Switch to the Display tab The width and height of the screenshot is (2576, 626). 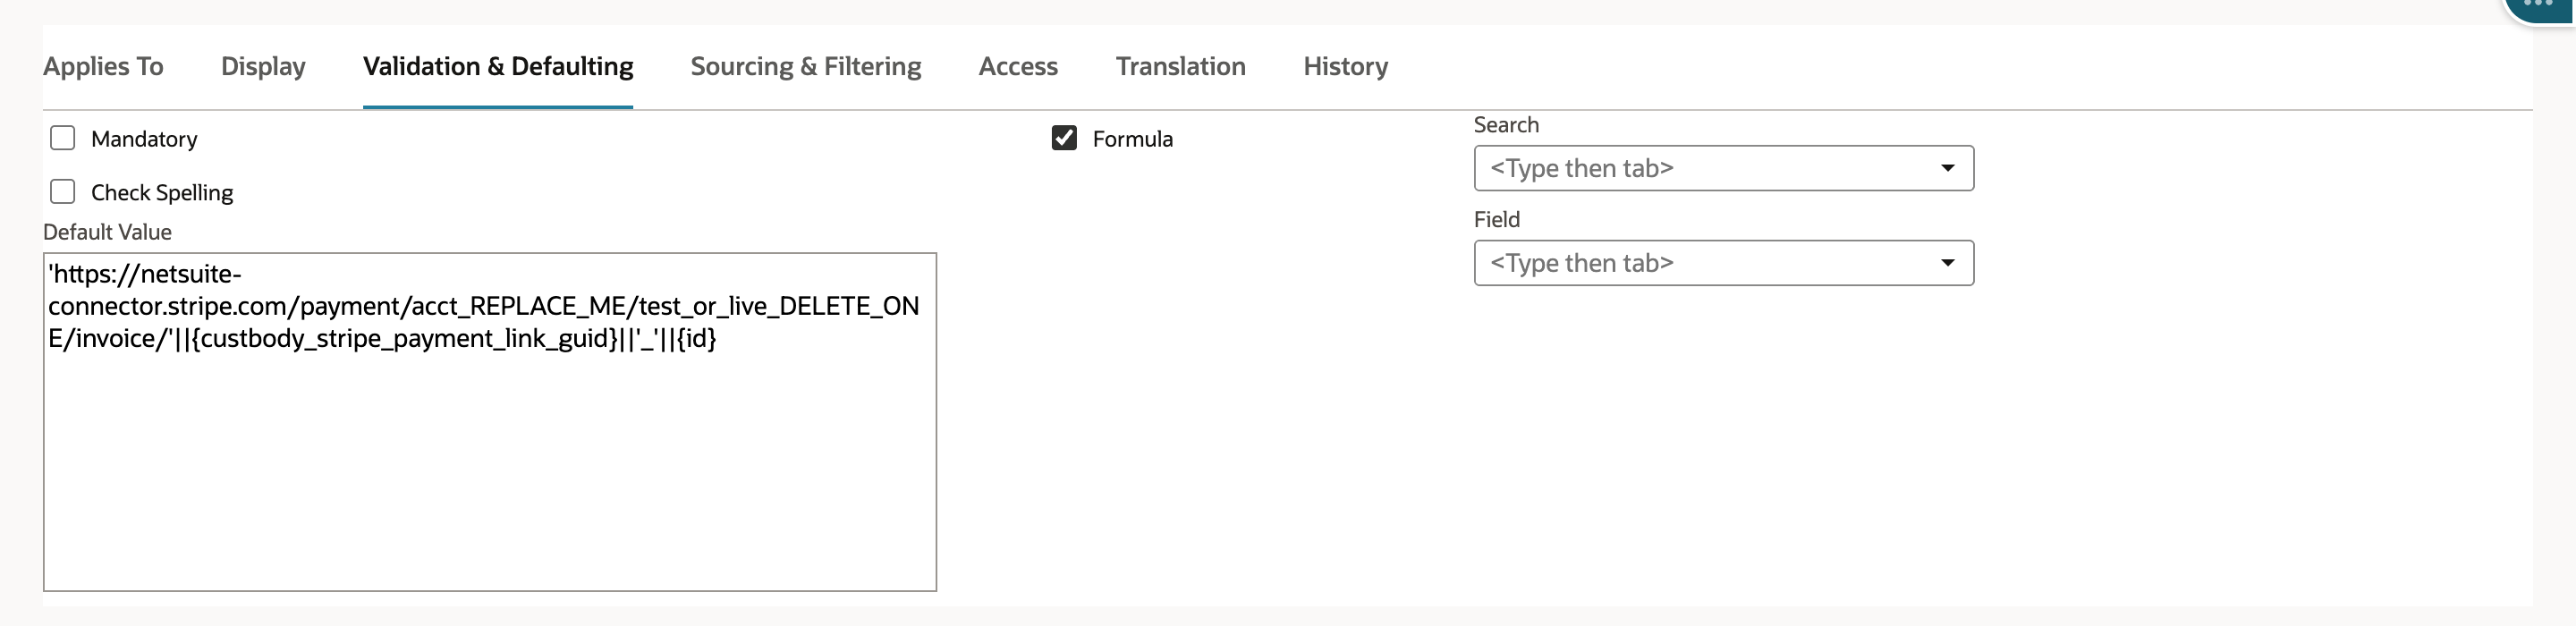263,66
